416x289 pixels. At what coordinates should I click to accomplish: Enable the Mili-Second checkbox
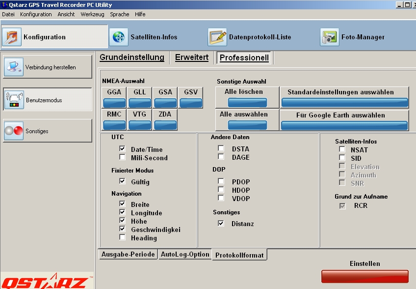pyautogui.click(x=122, y=157)
